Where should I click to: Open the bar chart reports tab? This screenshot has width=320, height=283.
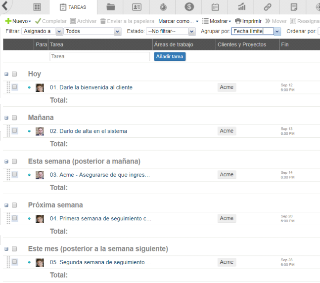click(x=242, y=7)
